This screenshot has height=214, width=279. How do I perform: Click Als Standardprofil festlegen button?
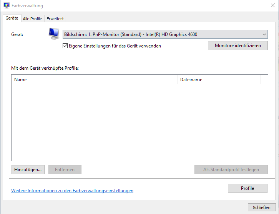[x=231, y=170]
